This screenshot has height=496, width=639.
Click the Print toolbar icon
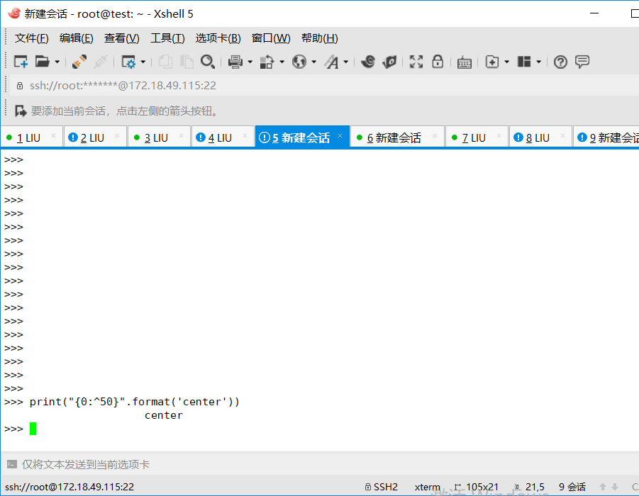pos(235,62)
